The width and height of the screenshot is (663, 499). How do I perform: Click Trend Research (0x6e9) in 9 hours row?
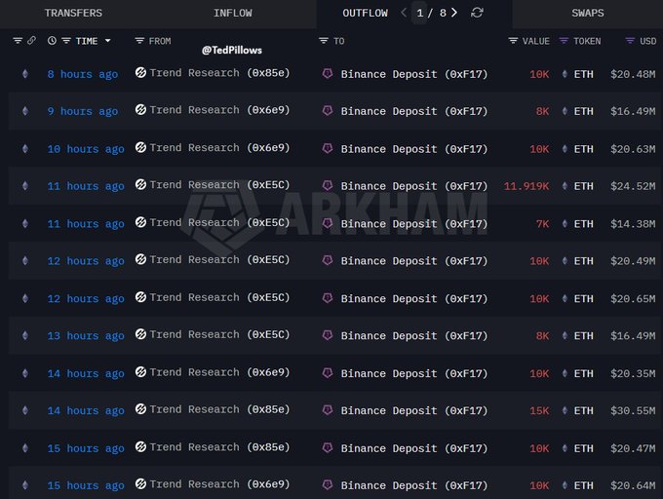coord(220,110)
